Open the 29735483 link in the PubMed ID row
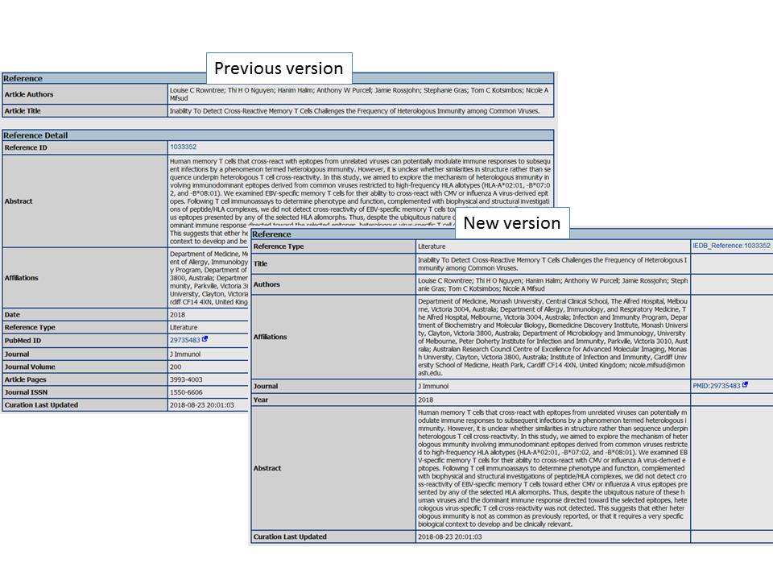773x580 pixels. [x=185, y=340]
